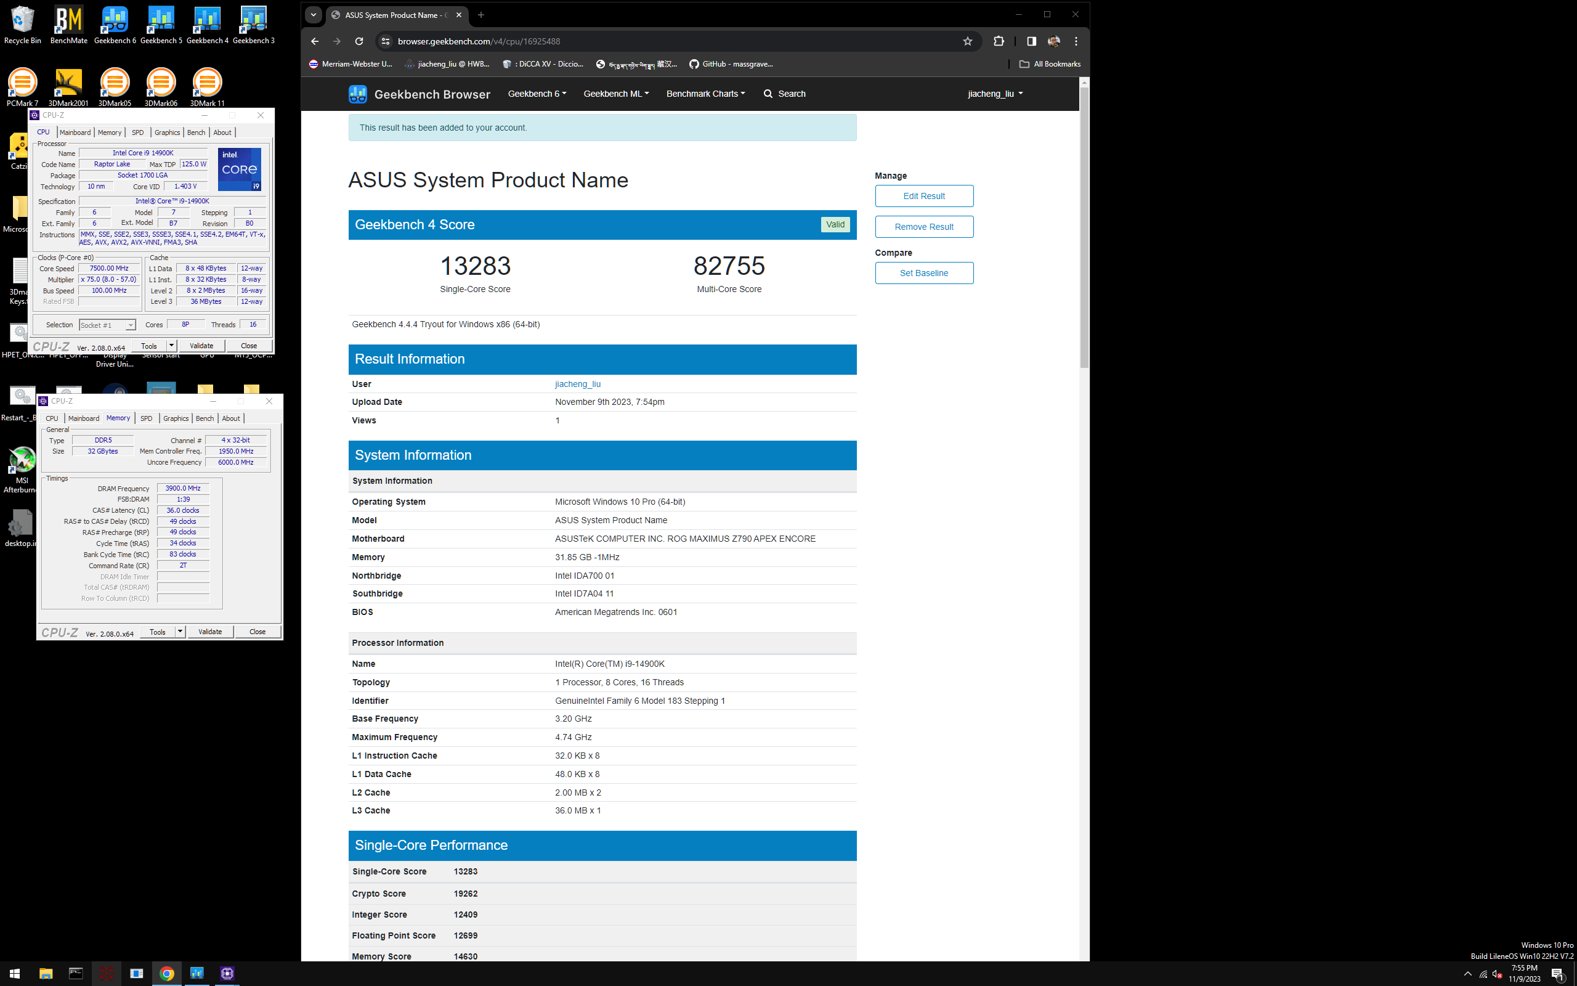The image size is (1577, 986).
Task: Click Validate in top CPU-Z window
Action: pos(201,346)
